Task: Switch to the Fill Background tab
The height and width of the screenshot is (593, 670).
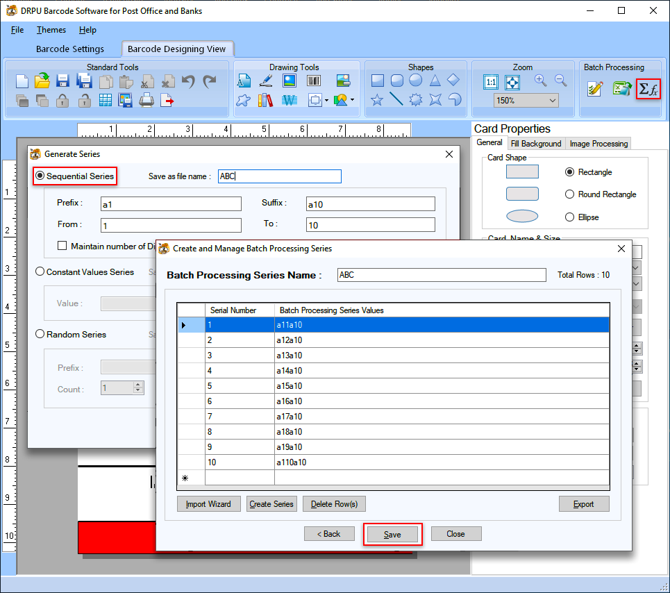Action: click(x=535, y=143)
